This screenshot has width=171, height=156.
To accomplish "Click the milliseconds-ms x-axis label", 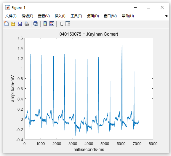I will point(89,149).
